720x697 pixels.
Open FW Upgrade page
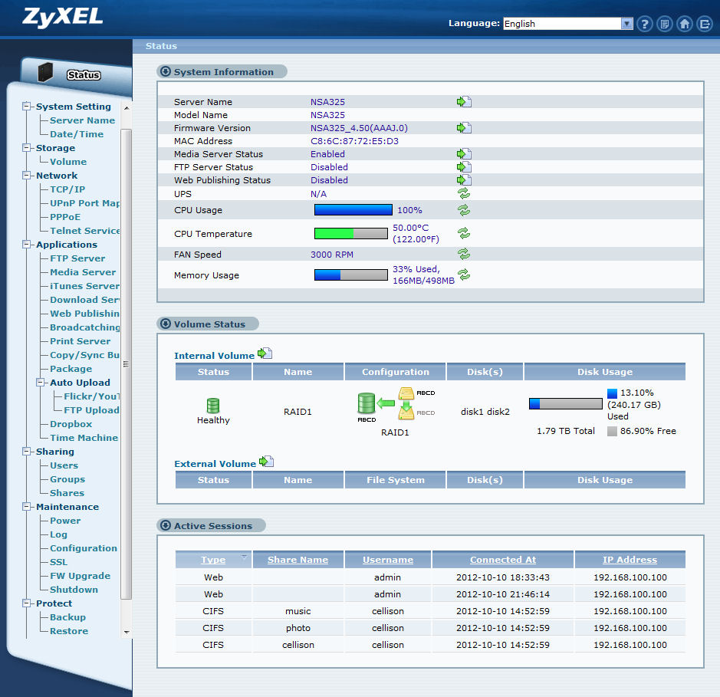(x=80, y=576)
